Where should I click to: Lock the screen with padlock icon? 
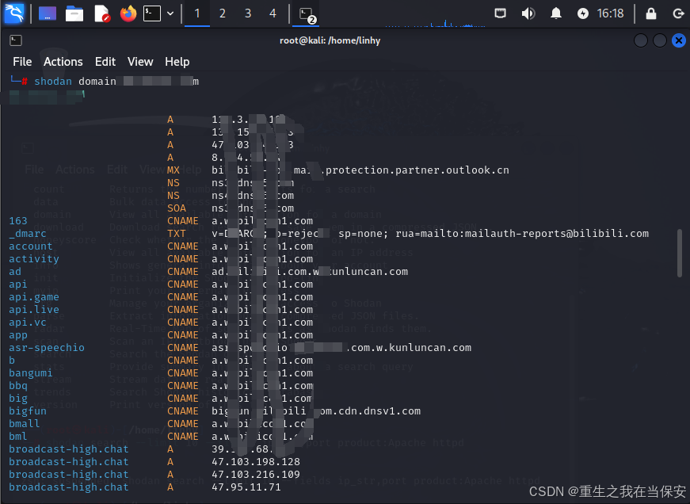click(x=651, y=13)
